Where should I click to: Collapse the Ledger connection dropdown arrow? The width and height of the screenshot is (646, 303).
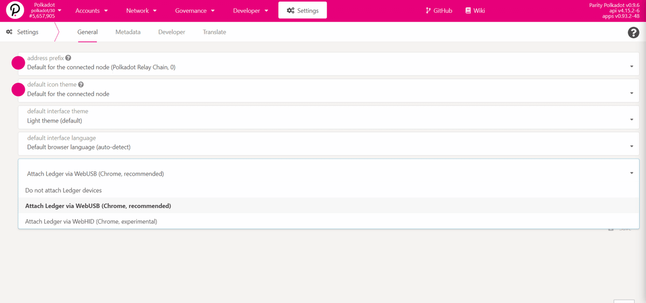(631, 174)
